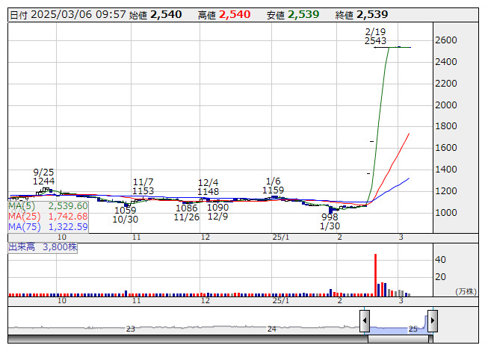This screenshot has height=351, width=488.
Task: Select the MA(25) legend entry
Action: (x=48, y=216)
